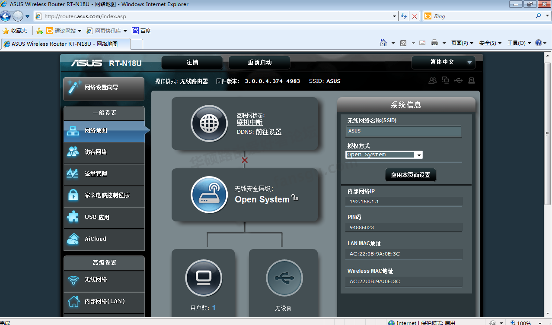Click the client computer icon

[204, 278]
